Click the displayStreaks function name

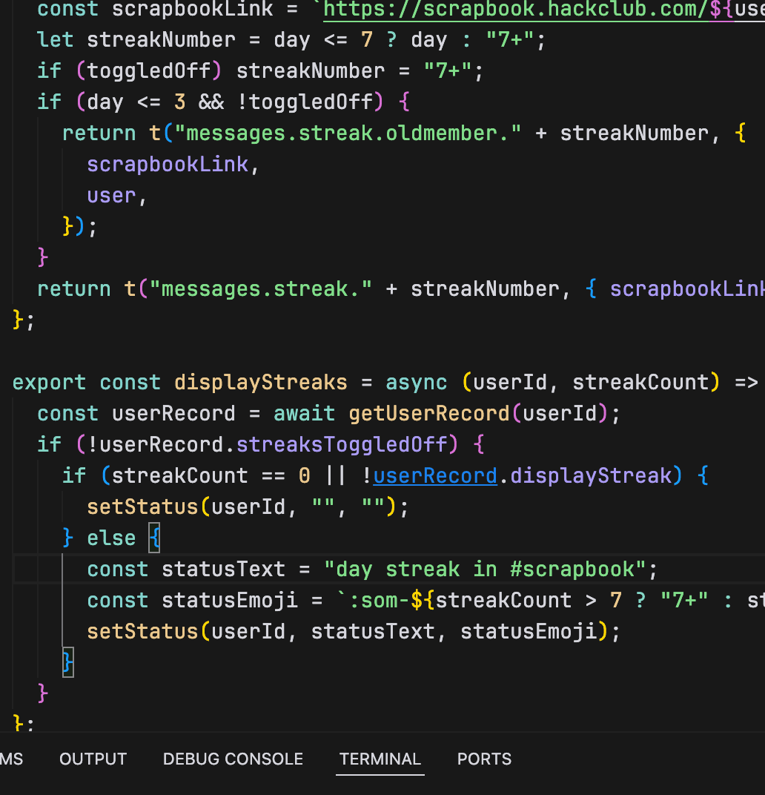pos(260,382)
